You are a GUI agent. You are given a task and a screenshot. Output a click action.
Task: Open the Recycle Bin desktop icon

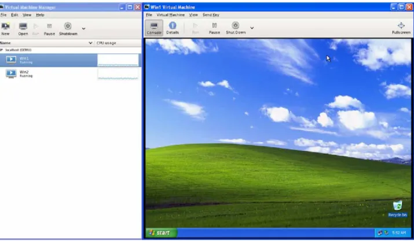pyautogui.click(x=397, y=209)
